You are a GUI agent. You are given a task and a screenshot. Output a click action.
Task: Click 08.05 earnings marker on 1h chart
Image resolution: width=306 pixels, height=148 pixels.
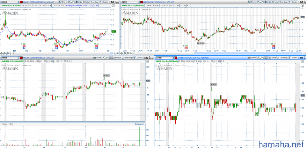(x=186, y=48)
